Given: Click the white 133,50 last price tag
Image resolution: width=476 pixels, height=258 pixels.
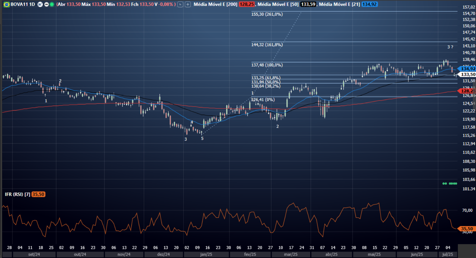Looking at the screenshot, I should click(467, 74).
